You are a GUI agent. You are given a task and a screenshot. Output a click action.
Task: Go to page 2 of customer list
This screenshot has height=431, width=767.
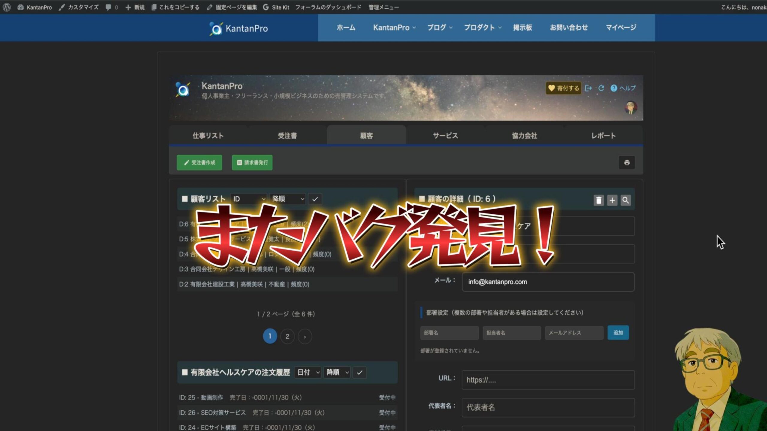(287, 336)
